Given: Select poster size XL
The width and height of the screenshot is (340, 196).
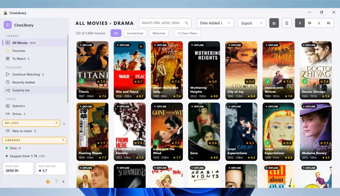Looking at the screenshot, I should 329,23.
